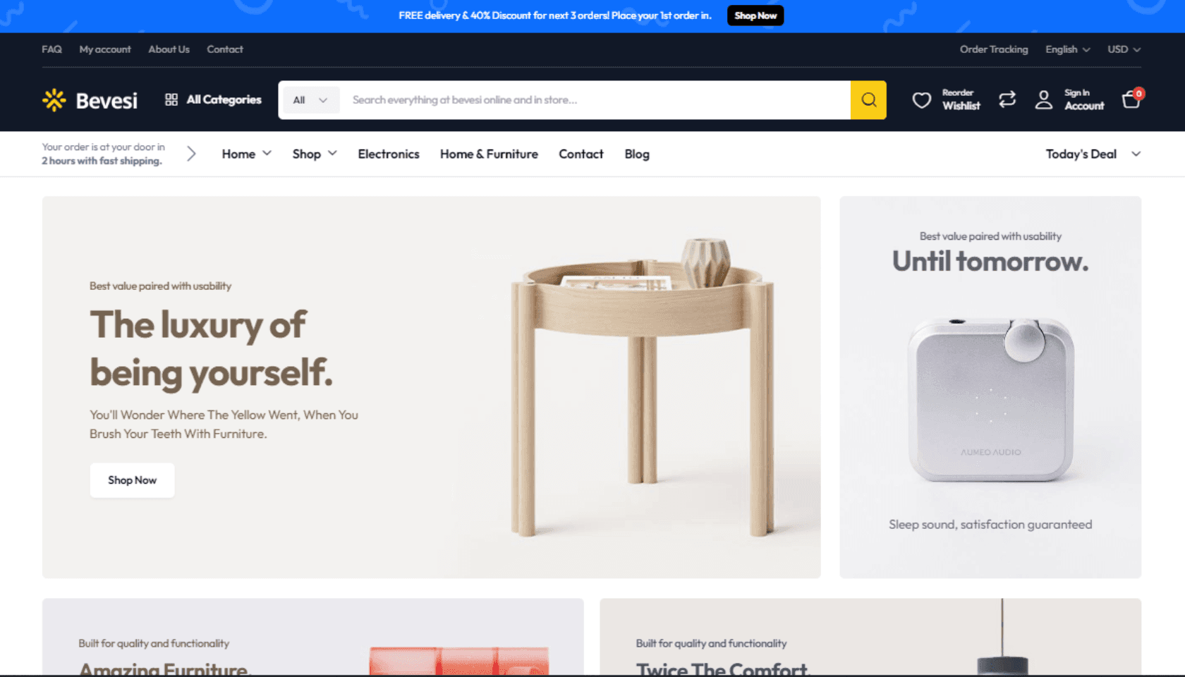Screen dimensions: 1185x677
Task: Click the compare arrows icon
Action: (1007, 99)
